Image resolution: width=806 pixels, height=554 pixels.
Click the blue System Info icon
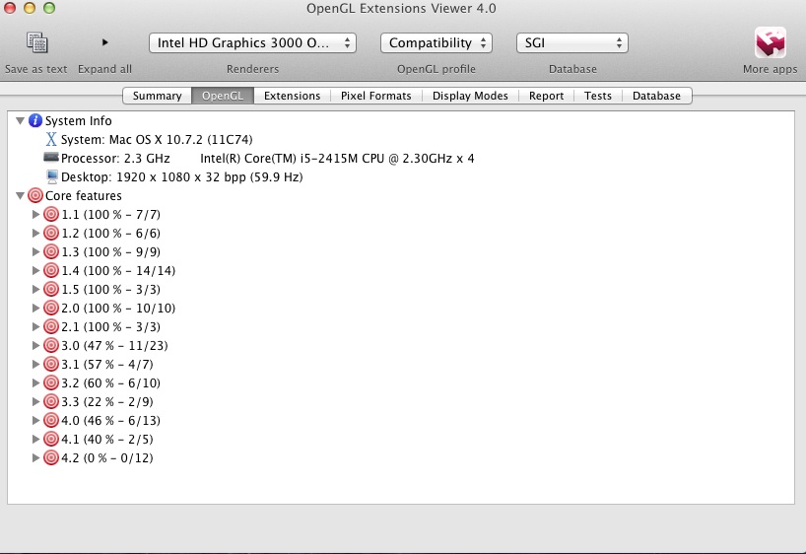point(35,120)
